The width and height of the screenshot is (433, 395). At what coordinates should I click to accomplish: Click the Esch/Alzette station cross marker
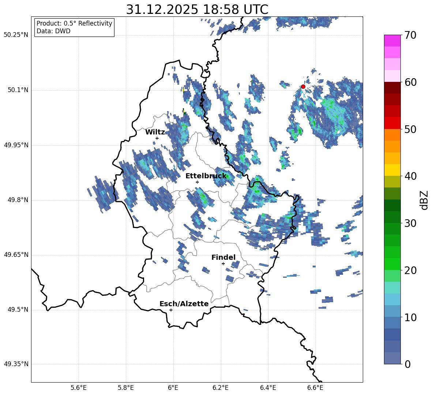(171, 310)
